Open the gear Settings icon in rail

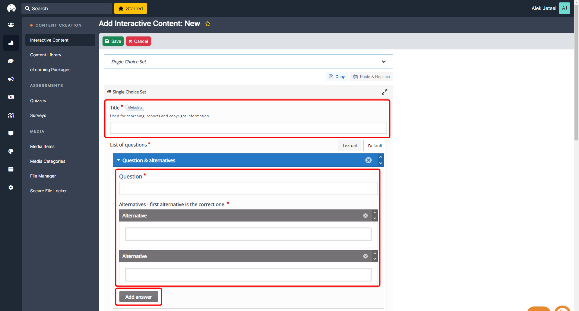11,187
